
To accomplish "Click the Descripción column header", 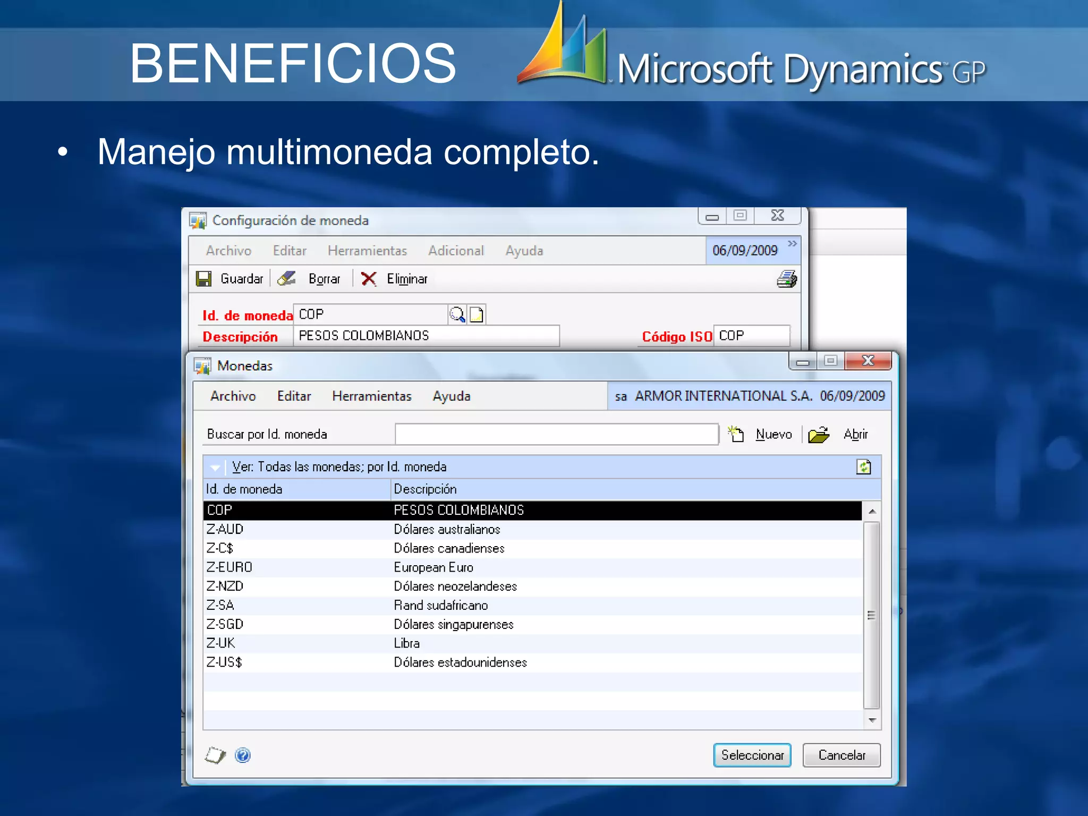I will [x=636, y=489].
